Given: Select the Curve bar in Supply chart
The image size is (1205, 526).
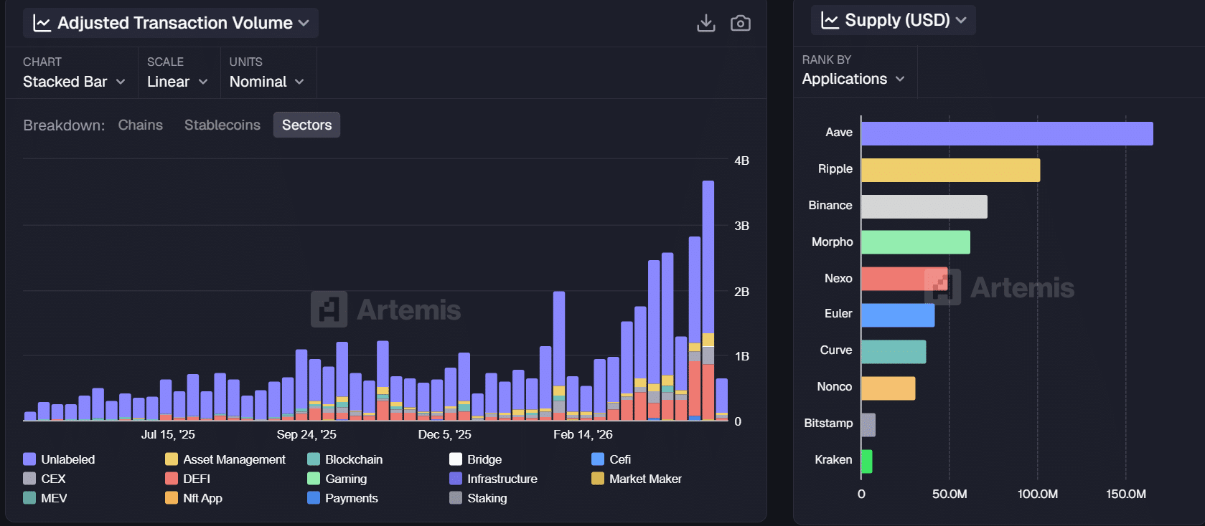Looking at the screenshot, I should tap(894, 352).
